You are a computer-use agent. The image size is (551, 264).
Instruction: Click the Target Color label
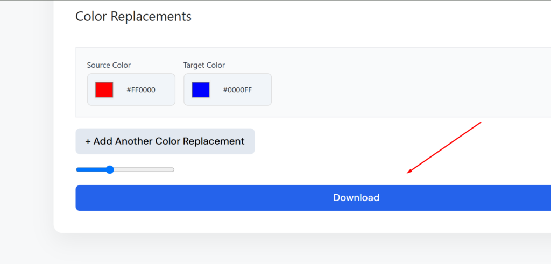coord(204,65)
